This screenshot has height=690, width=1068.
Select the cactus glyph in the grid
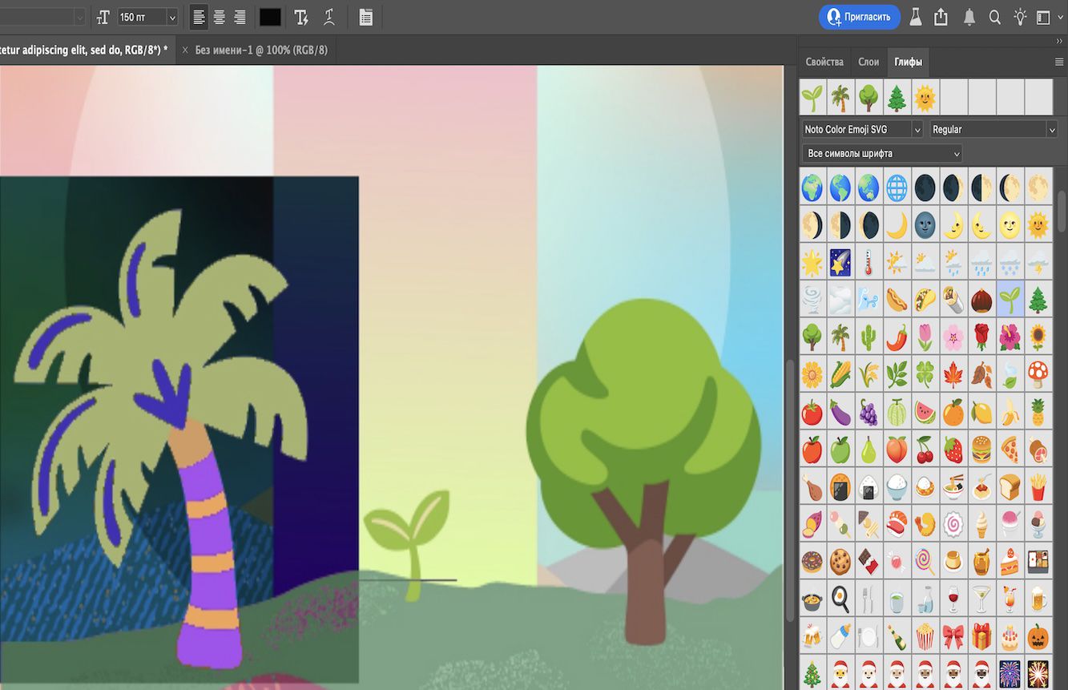[x=869, y=336]
